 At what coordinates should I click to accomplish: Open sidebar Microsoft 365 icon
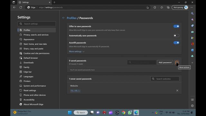[192, 44]
